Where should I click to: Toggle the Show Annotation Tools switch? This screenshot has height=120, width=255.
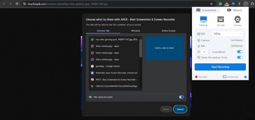(240, 57)
